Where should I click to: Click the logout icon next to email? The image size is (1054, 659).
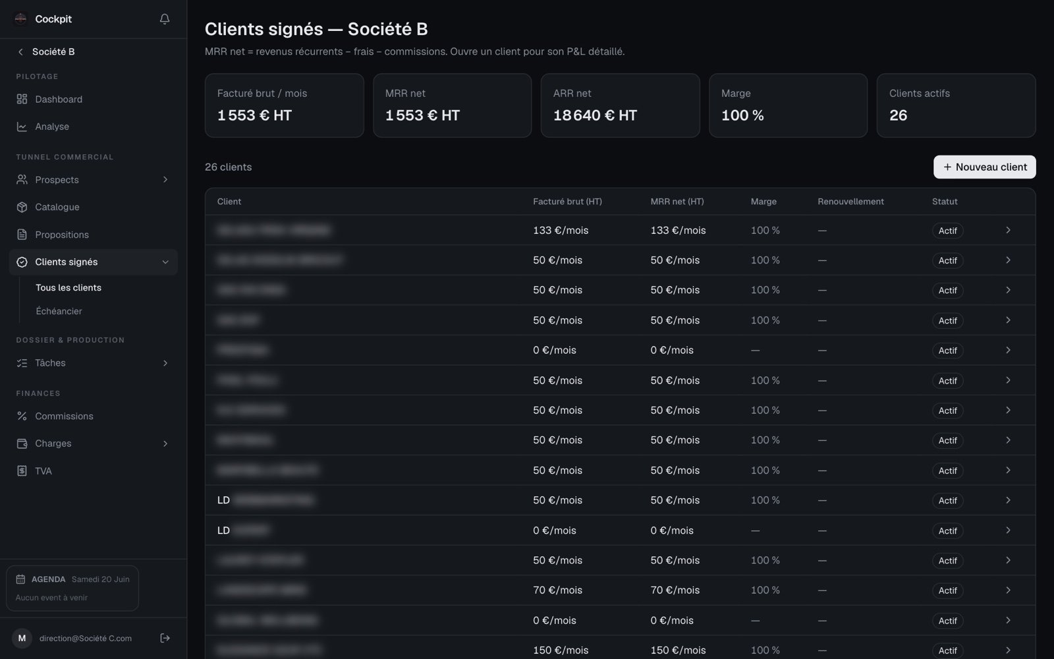pos(165,638)
